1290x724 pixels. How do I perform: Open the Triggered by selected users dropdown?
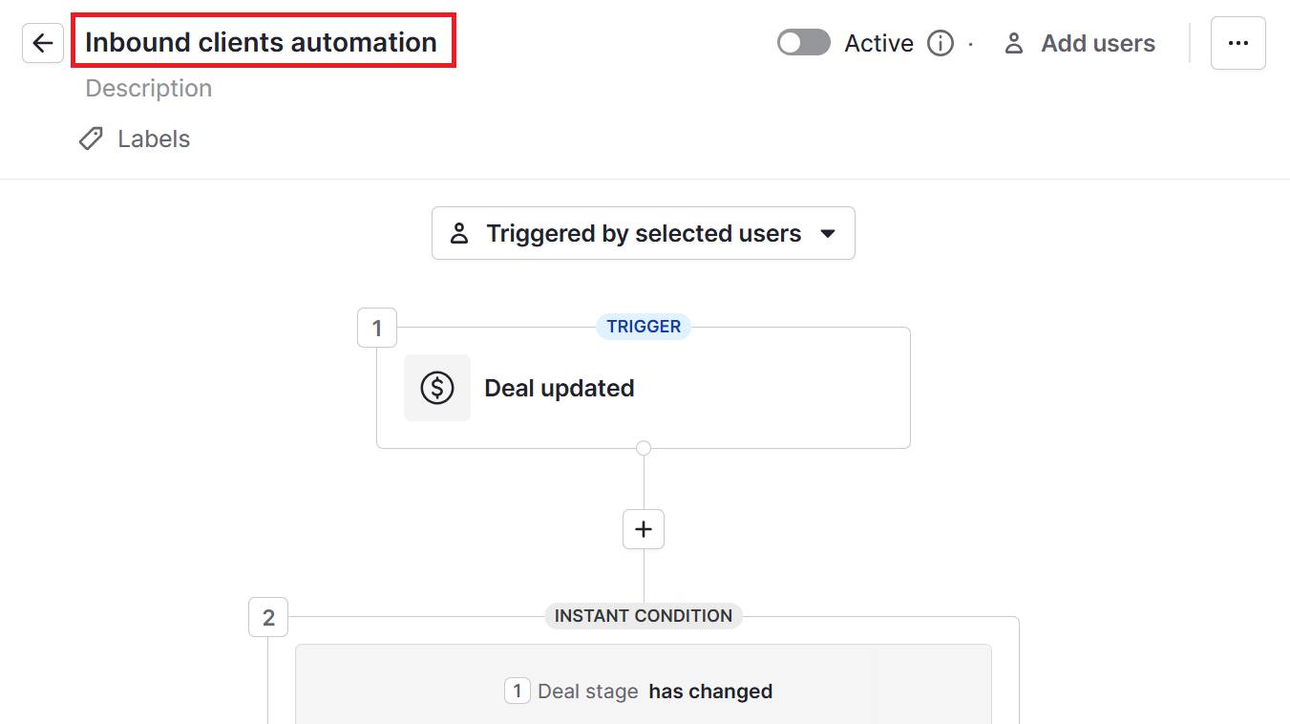click(x=643, y=232)
